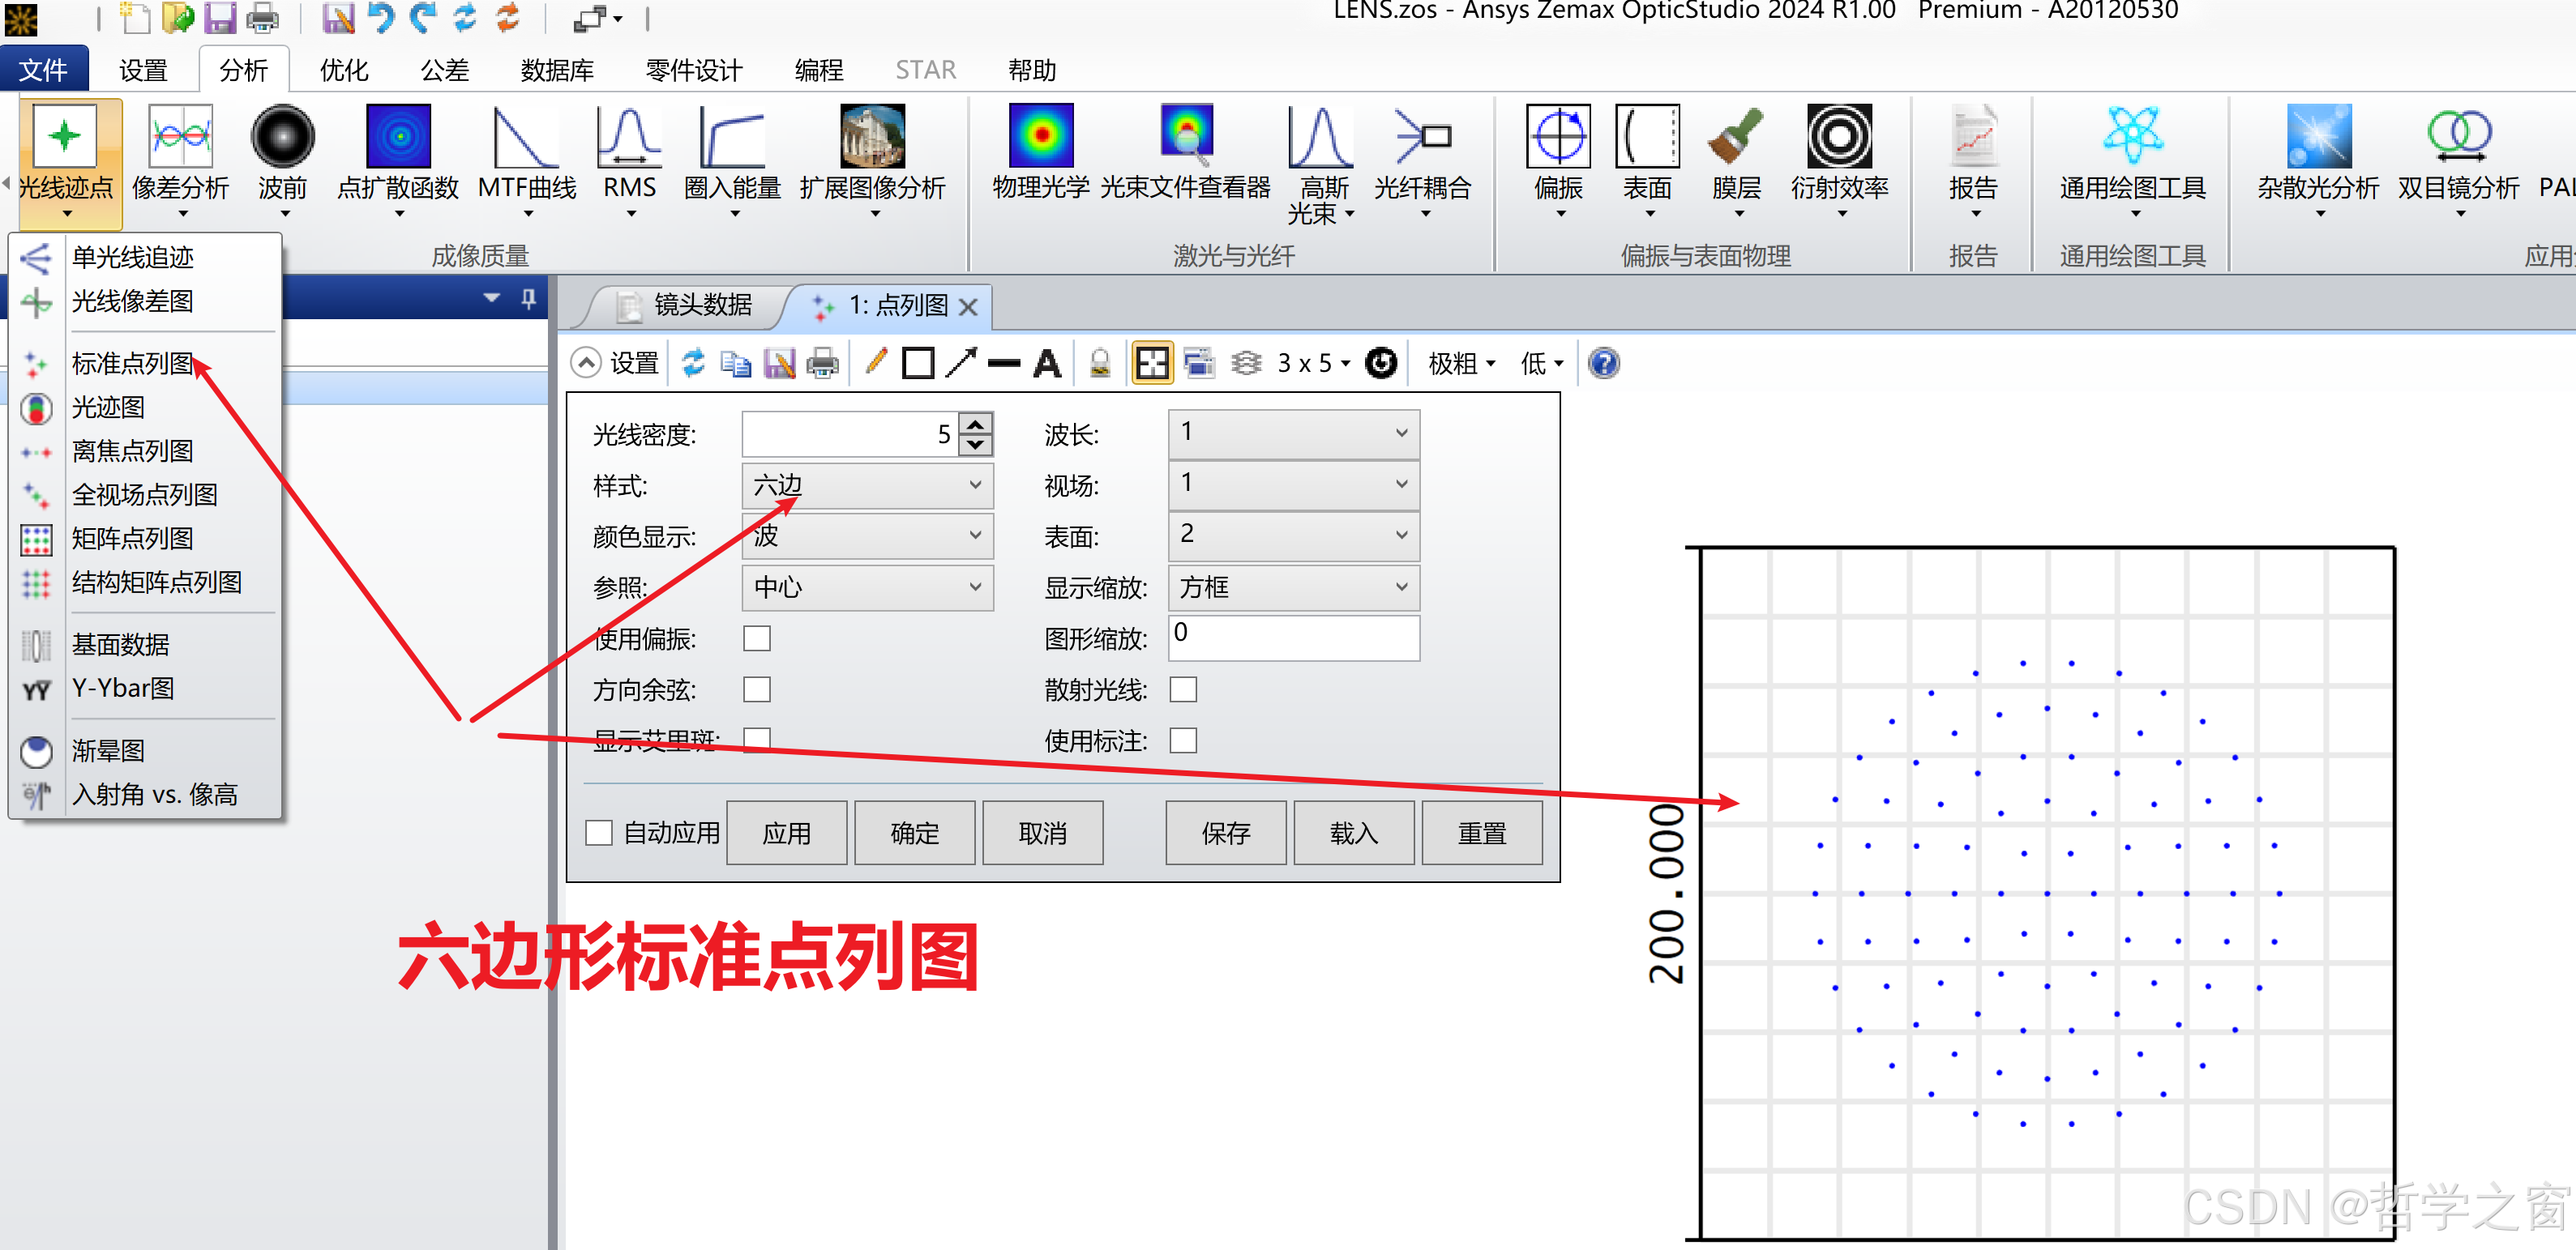Click the 点扩散函数 PSF icon
2576x1250 pixels.
398,138
